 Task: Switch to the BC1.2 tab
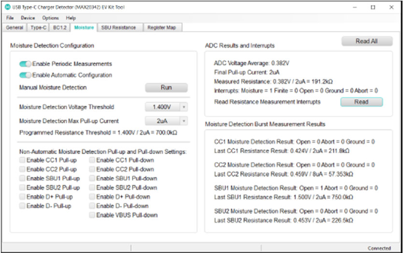(x=59, y=28)
